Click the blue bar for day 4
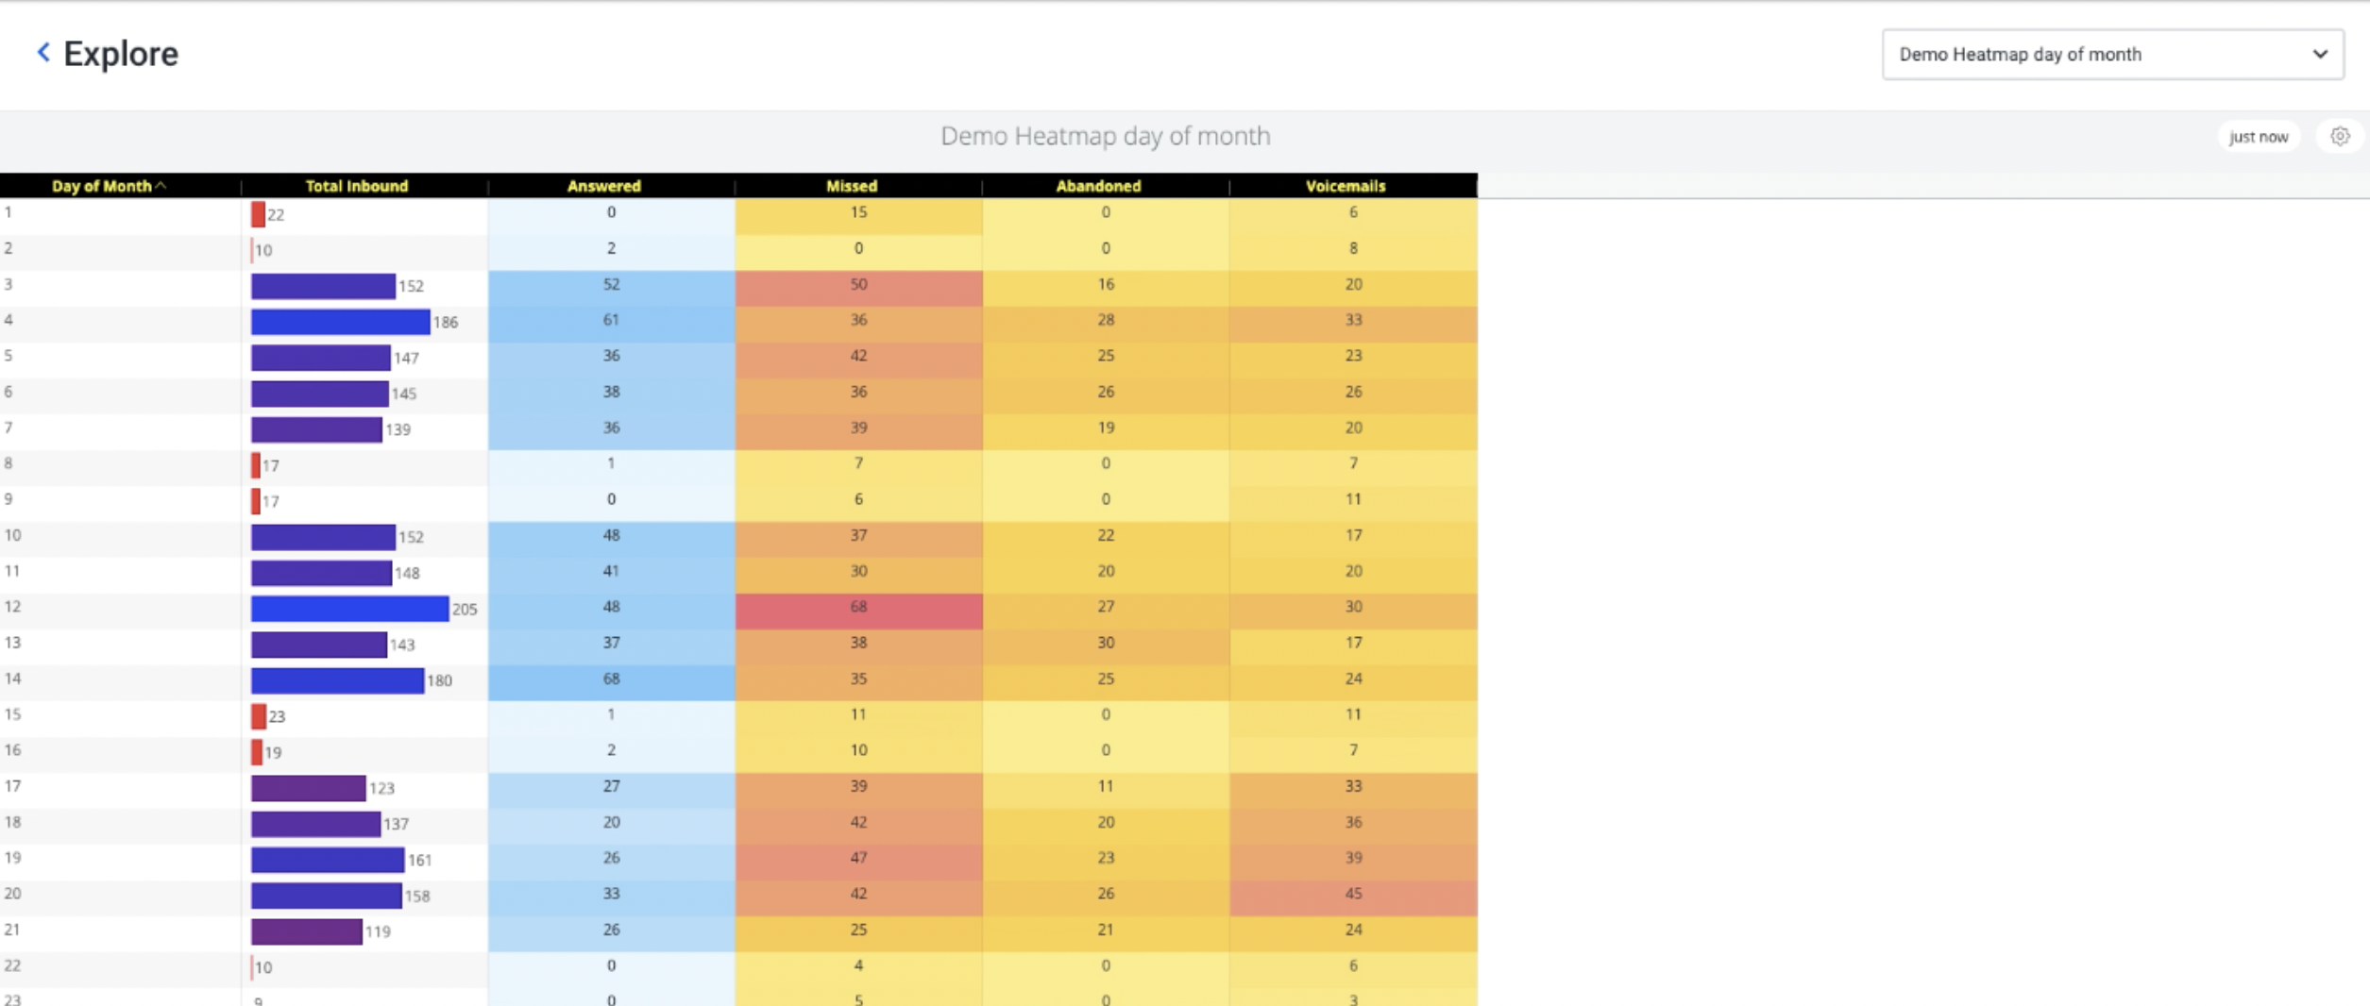 339,321
